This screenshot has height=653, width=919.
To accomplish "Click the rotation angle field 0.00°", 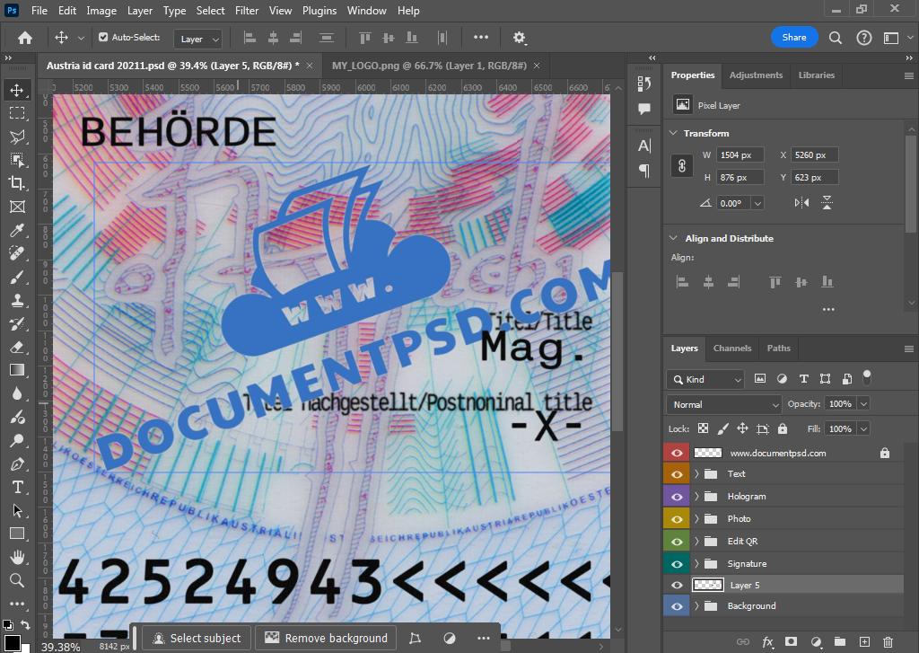I will 734,203.
